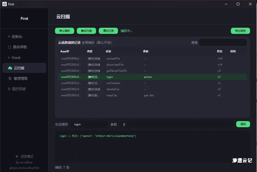Click inside the 搜索 search box
257x172 pixels.
click(x=223, y=42)
